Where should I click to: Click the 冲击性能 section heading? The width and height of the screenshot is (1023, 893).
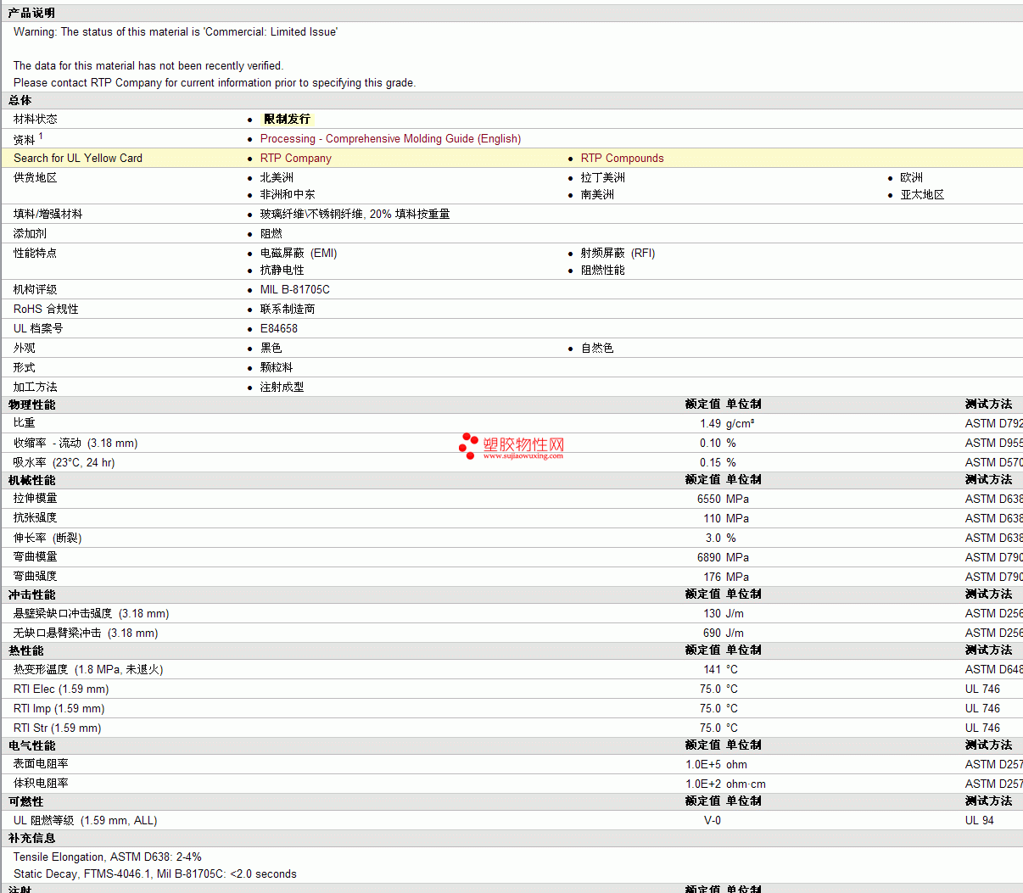click(x=31, y=594)
